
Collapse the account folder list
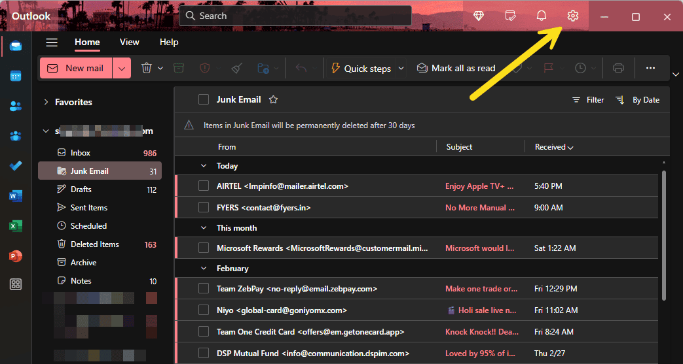pos(46,131)
